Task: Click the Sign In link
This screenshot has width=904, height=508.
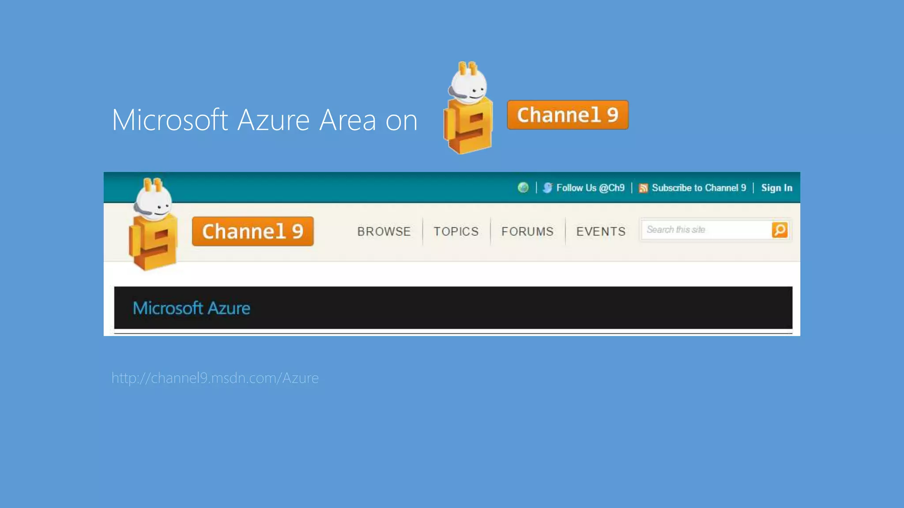Action: [776, 188]
